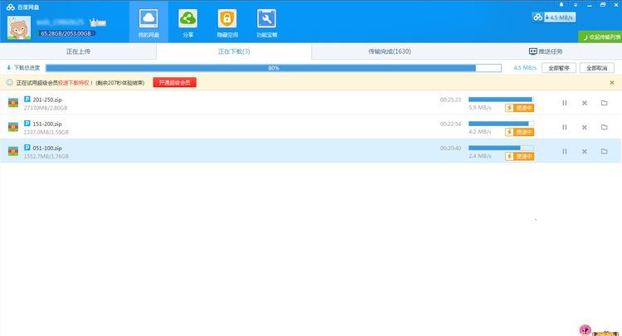Click the remaining time 00:20:40
This screenshot has width=622, height=336.
(450, 148)
